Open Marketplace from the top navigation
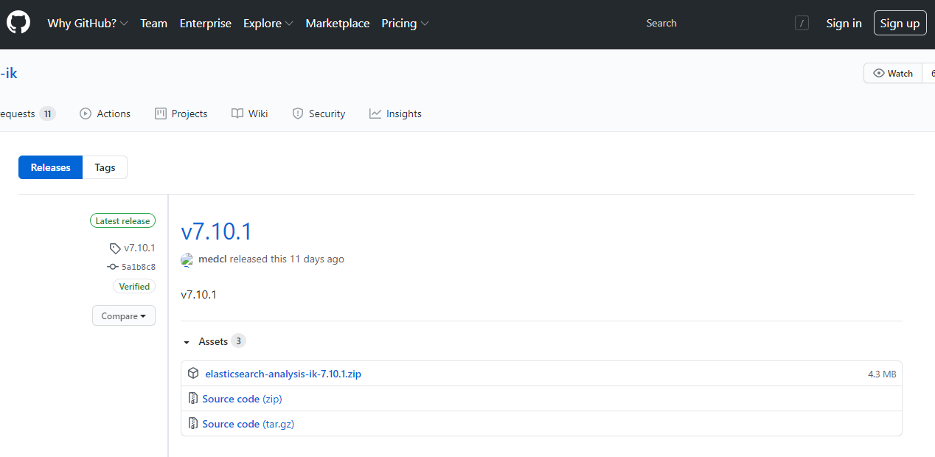 tap(338, 24)
